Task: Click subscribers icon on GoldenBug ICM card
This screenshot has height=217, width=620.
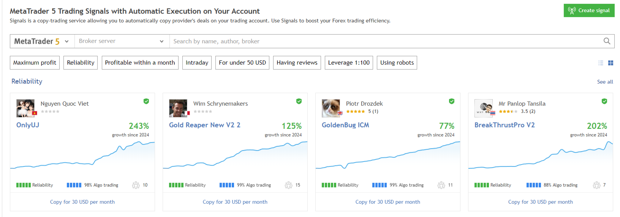Action: pyautogui.click(x=441, y=185)
